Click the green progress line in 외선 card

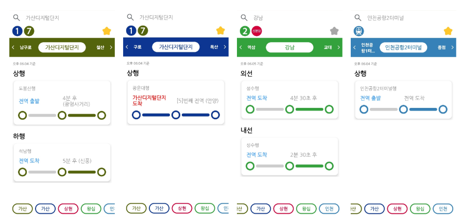point(310,109)
